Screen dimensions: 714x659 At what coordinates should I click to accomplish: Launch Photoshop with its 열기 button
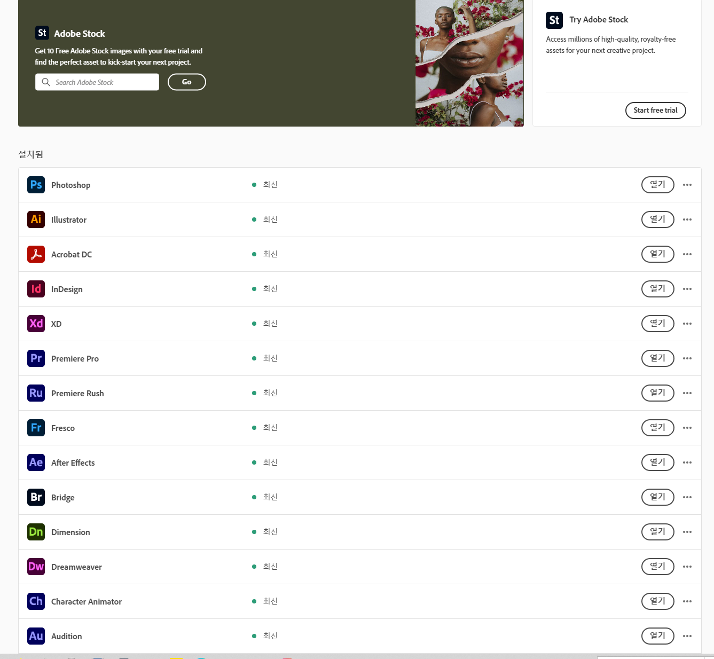[x=658, y=185]
